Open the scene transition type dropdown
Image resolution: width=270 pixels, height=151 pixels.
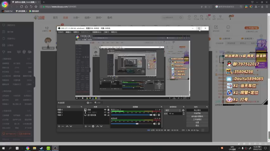pos(173,110)
